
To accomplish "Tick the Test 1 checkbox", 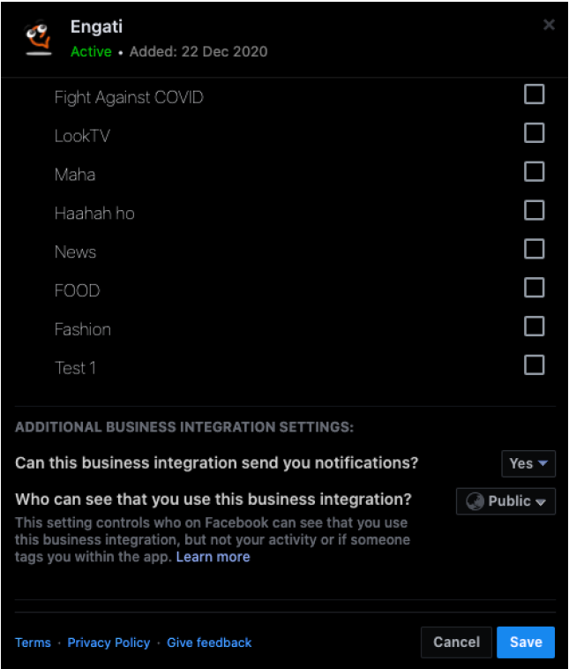I will (534, 365).
